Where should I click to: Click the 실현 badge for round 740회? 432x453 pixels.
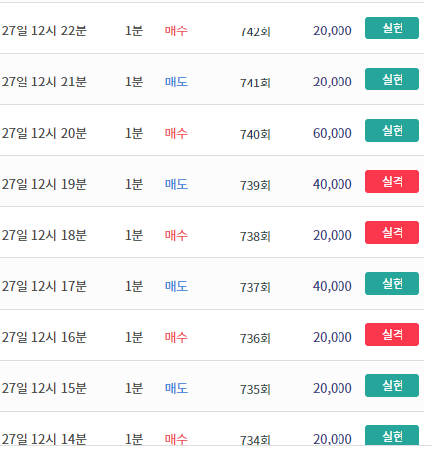coord(392,131)
